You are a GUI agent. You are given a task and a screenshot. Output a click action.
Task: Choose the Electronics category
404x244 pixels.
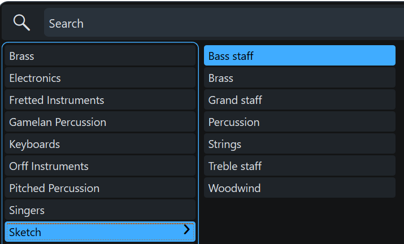[100, 78]
